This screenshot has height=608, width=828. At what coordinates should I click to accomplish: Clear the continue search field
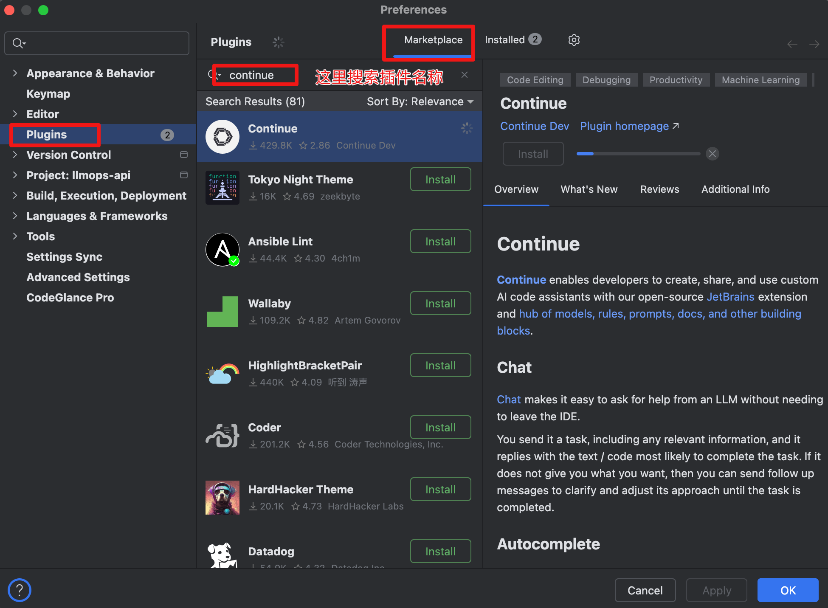[x=464, y=75]
